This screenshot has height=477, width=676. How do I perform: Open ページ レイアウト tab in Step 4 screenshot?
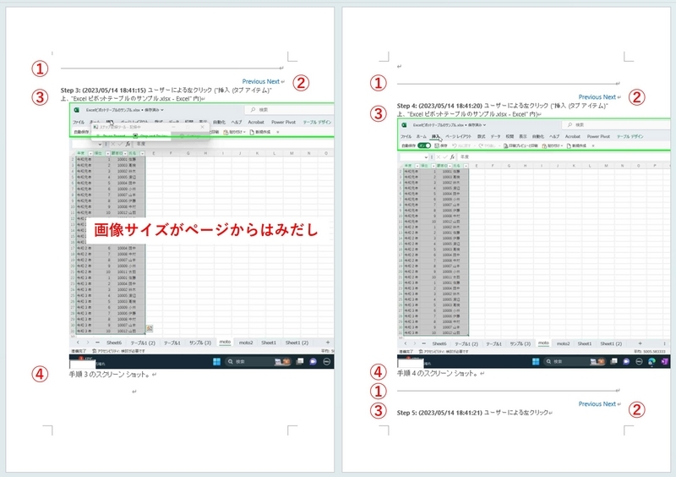pyautogui.click(x=458, y=136)
